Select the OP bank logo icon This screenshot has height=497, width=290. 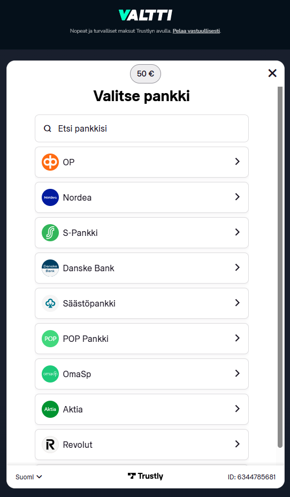coord(50,162)
